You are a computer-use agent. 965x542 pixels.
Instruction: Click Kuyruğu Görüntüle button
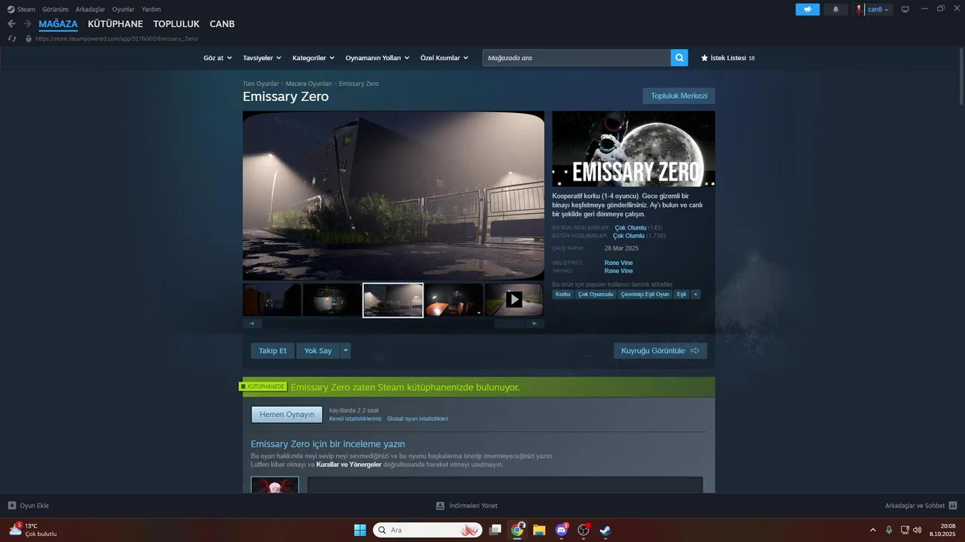[x=660, y=351]
